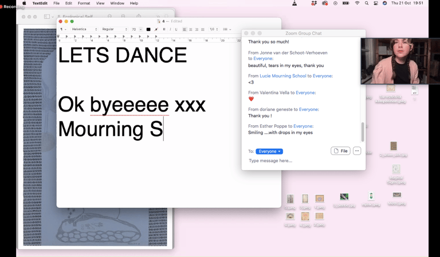Open the list bullets and numbering menu
Image resolution: width=440 pixels, height=257 pixels.
226,29
